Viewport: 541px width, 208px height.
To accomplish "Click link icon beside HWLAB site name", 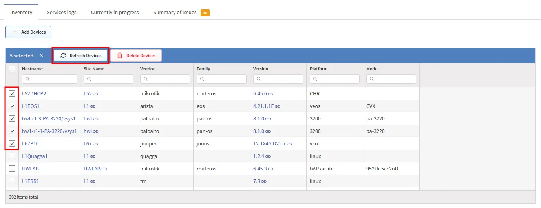I will click(x=104, y=169).
